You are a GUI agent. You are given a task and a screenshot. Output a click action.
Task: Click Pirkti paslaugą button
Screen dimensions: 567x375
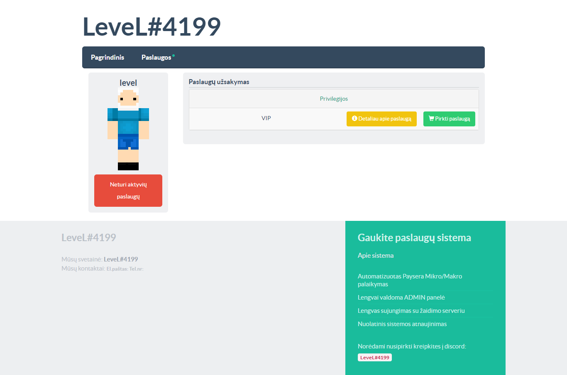tap(449, 119)
